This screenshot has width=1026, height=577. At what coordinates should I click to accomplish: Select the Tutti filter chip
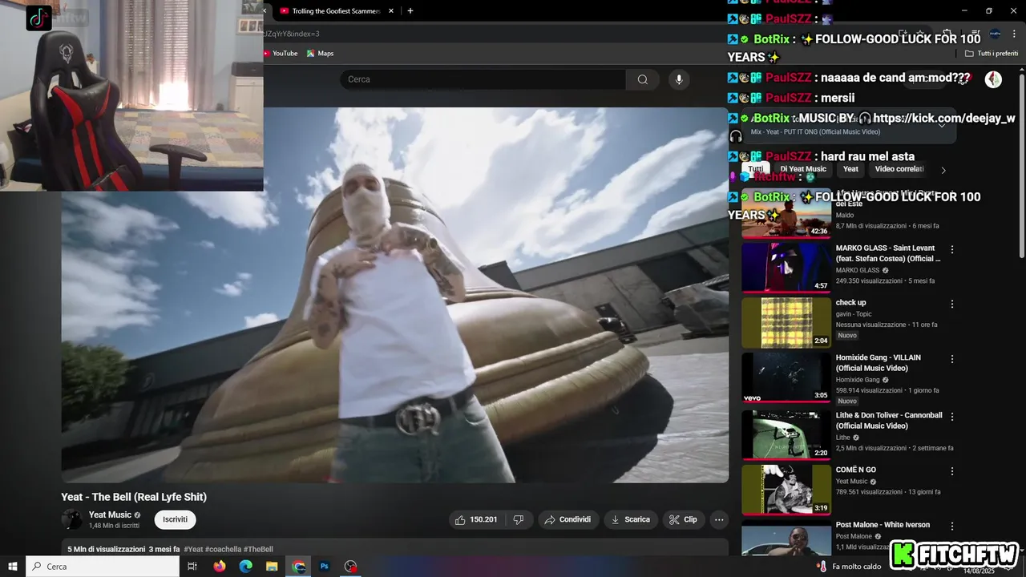tap(755, 169)
